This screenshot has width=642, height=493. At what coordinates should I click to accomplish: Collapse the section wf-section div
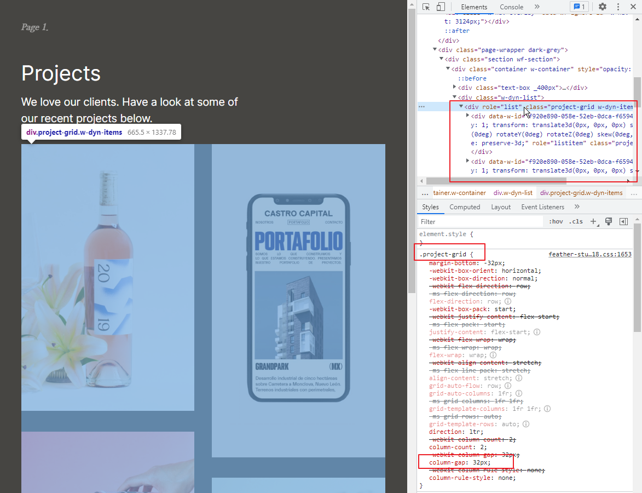pyautogui.click(x=441, y=59)
